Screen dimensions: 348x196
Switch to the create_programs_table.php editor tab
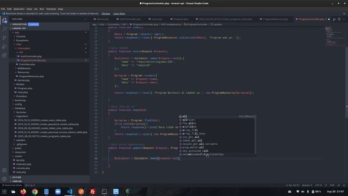(x=226, y=20)
